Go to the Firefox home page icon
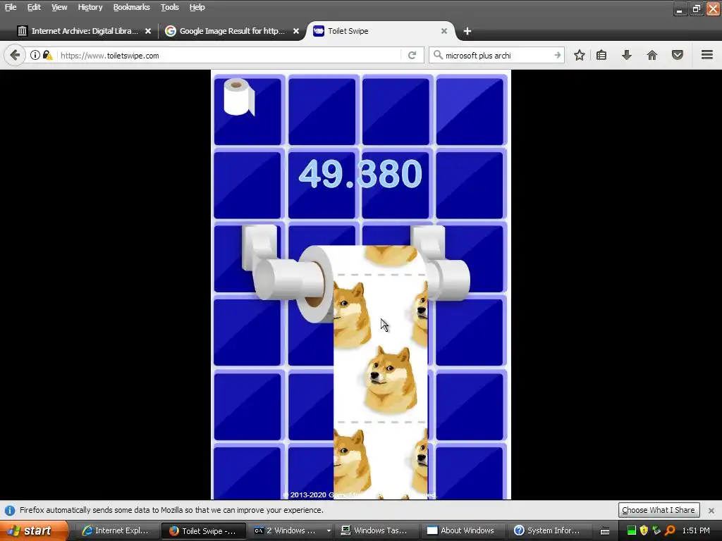Viewport: 722px width, 541px height. coord(652,55)
